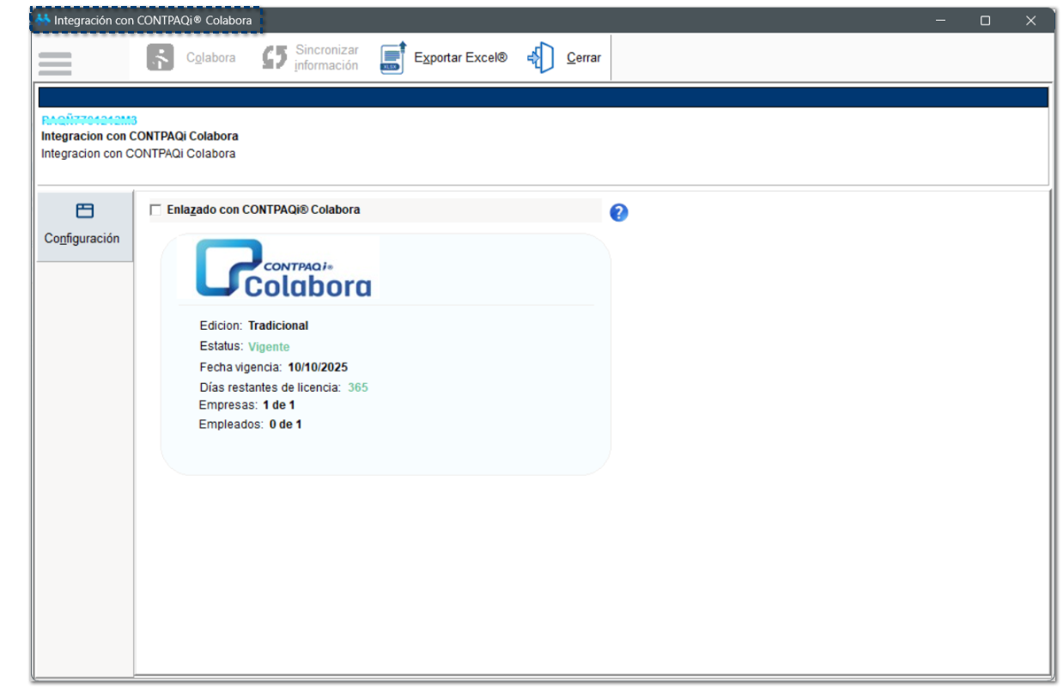The width and height of the screenshot is (1063, 689).
Task: Click the CONTPAQi Colabora logo
Action: click(x=283, y=269)
